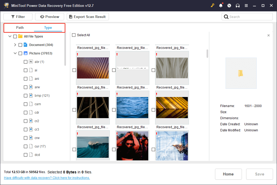
Task: Switch to the Path tab
Action: (x=20, y=28)
